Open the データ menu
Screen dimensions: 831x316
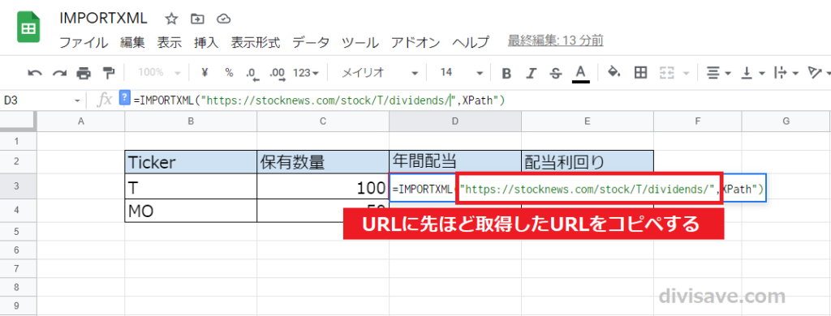coord(311,42)
